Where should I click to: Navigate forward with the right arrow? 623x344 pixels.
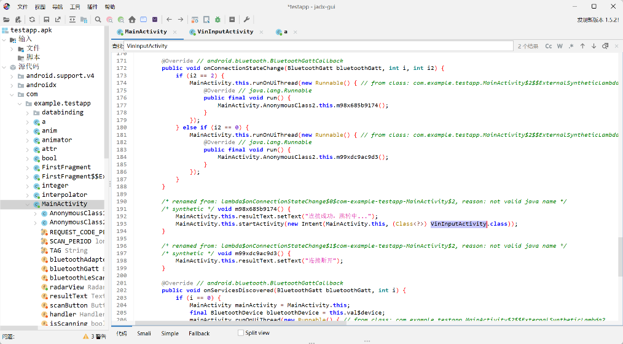point(181,20)
